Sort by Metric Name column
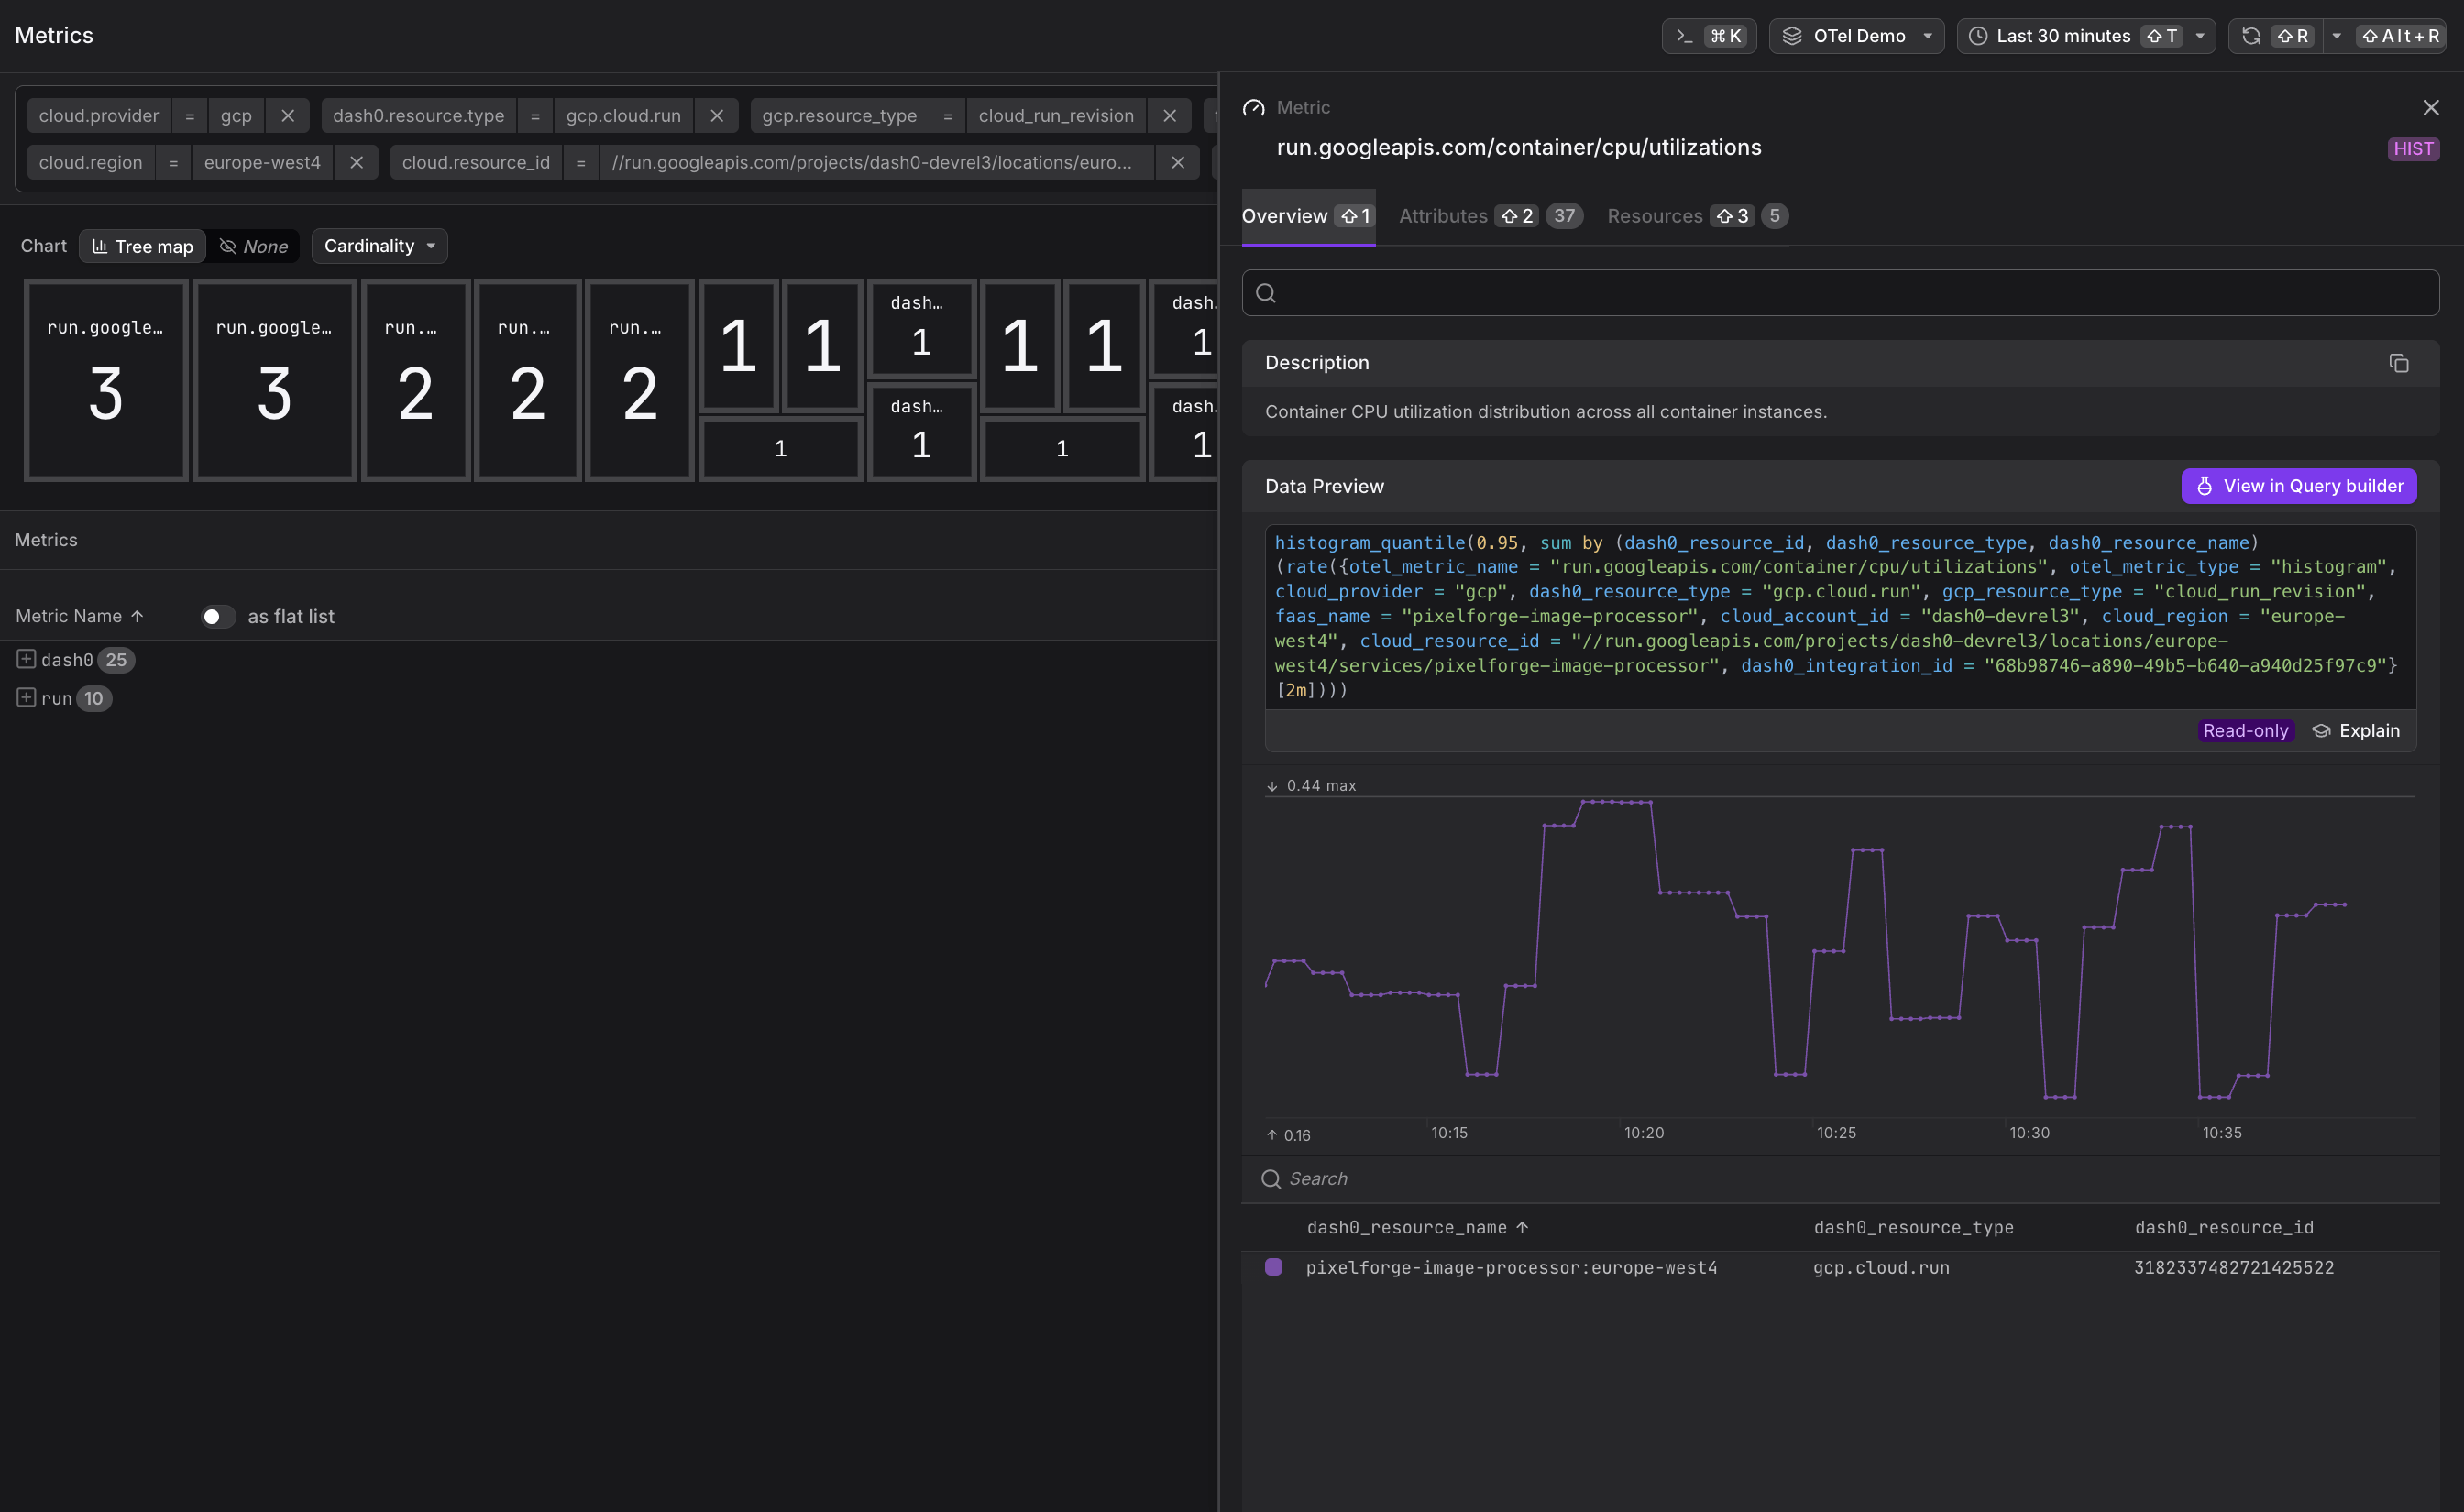This screenshot has width=2464, height=1512. tap(80, 616)
